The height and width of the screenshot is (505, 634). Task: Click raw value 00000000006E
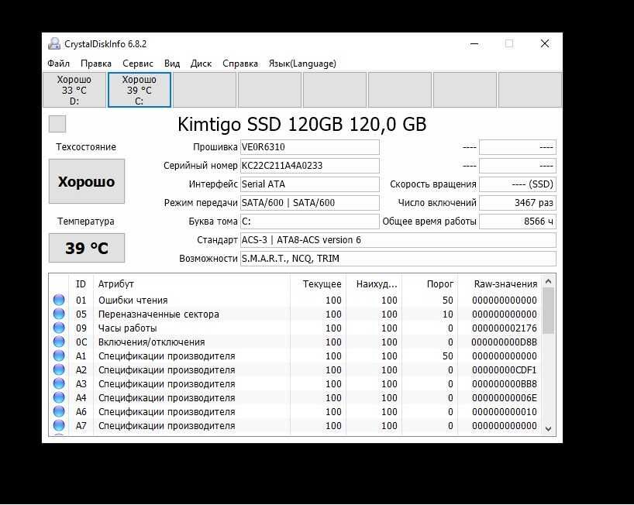[505, 397]
